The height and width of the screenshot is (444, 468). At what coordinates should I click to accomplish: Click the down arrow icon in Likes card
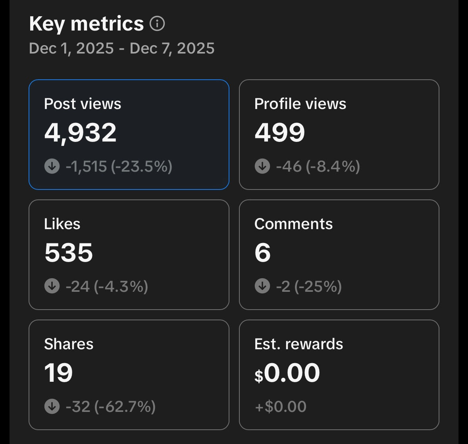pyautogui.click(x=52, y=286)
